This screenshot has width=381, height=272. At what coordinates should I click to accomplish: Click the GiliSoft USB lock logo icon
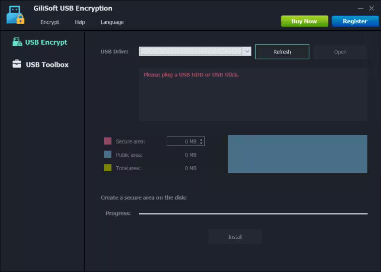pyautogui.click(x=15, y=15)
